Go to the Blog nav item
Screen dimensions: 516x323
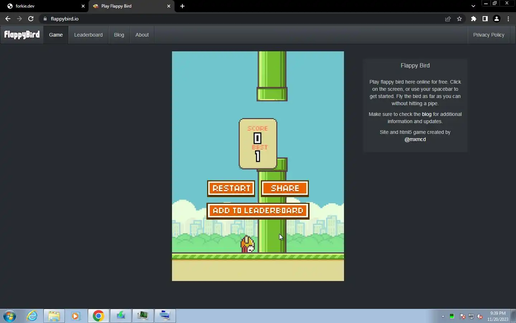pos(119,35)
